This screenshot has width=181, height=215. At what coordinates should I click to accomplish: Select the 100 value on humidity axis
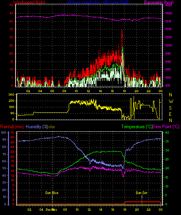point(3,132)
